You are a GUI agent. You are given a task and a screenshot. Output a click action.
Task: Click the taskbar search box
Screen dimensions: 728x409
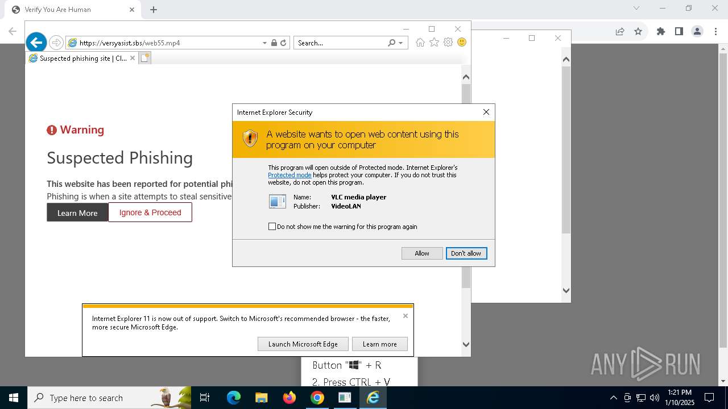(109, 398)
